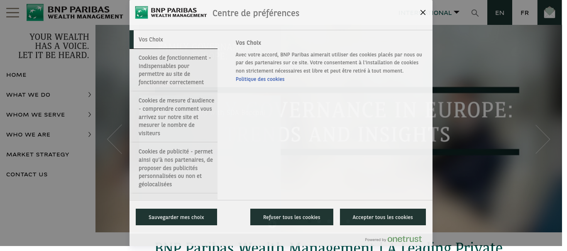The height and width of the screenshot is (251, 567).
Task: Go to next carousel slide arrow
Action: click(542, 139)
